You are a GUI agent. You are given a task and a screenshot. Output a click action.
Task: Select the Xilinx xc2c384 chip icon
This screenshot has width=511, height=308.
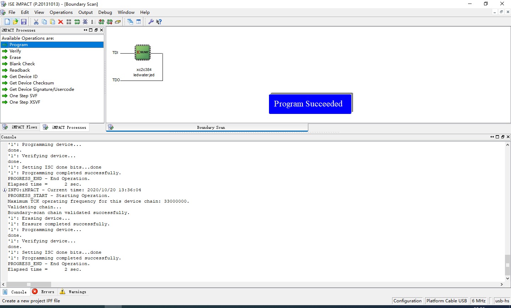pyautogui.click(x=143, y=52)
